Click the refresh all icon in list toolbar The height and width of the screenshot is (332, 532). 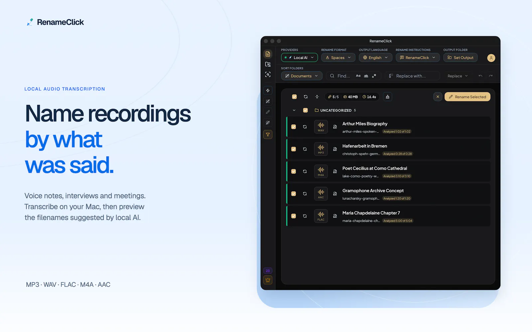(x=306, y=97)
